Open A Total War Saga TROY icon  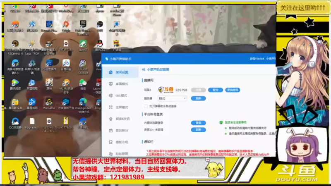32,48
